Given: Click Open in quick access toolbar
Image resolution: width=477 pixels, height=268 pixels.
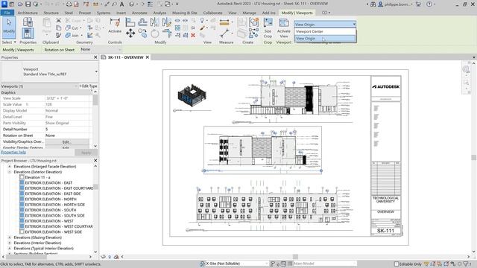Looking at the screenshot, I should tap(20, 4).
